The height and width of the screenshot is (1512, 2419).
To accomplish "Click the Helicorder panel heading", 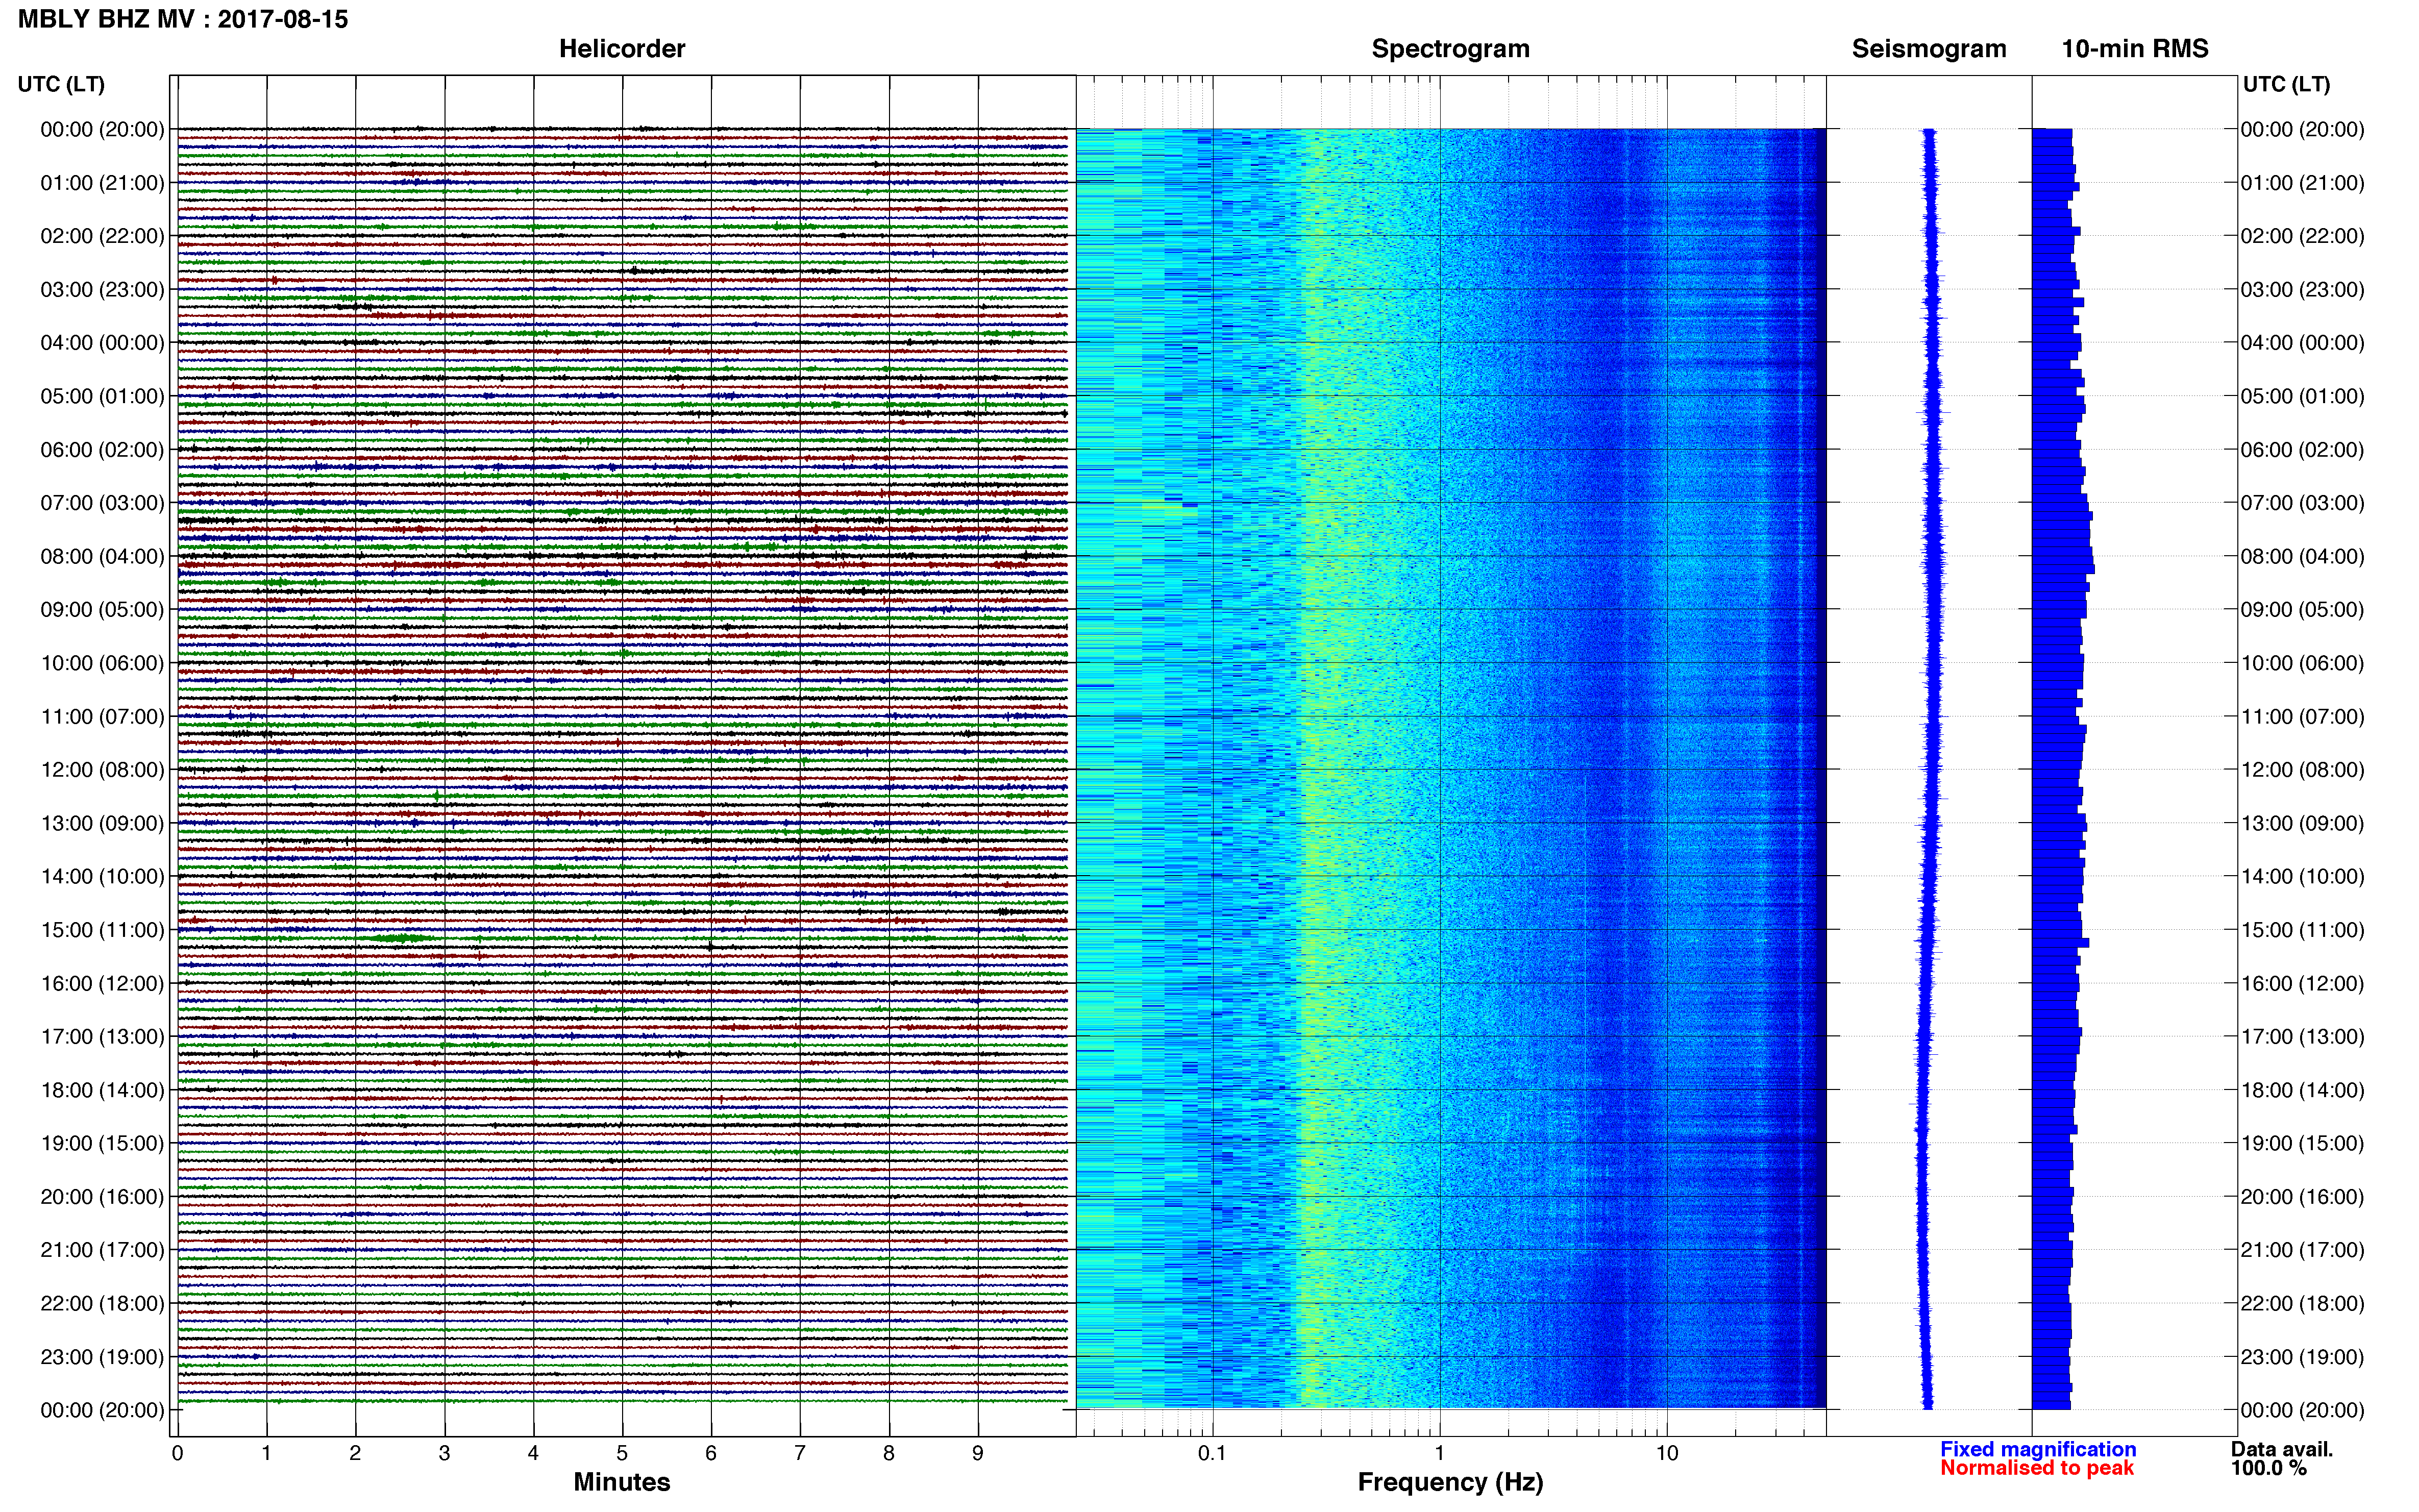I will tap(622, 49).
